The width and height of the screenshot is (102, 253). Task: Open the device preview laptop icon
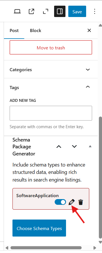[17, 11]
